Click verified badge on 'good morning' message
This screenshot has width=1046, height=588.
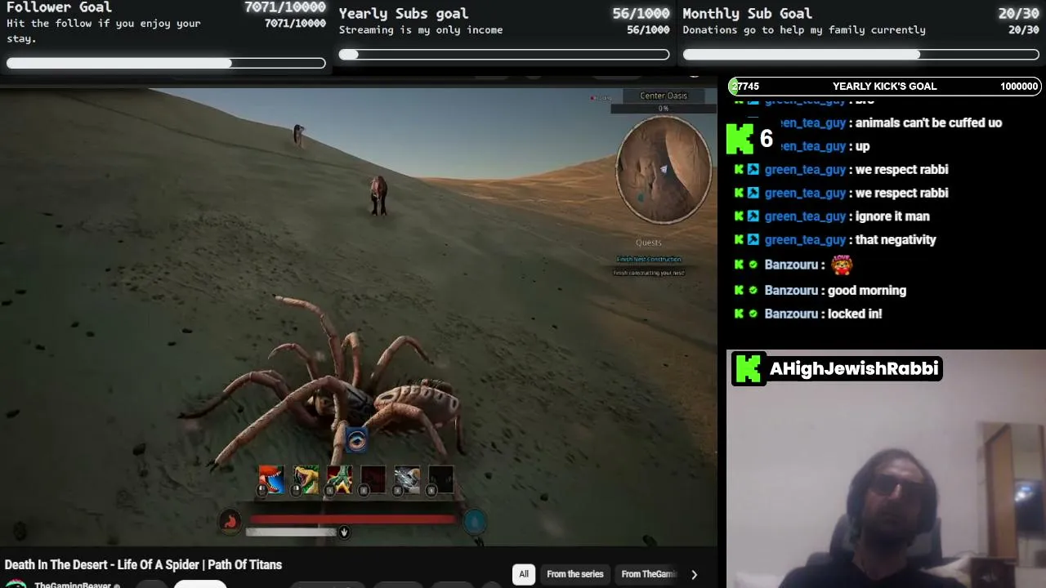click(753, 290)
